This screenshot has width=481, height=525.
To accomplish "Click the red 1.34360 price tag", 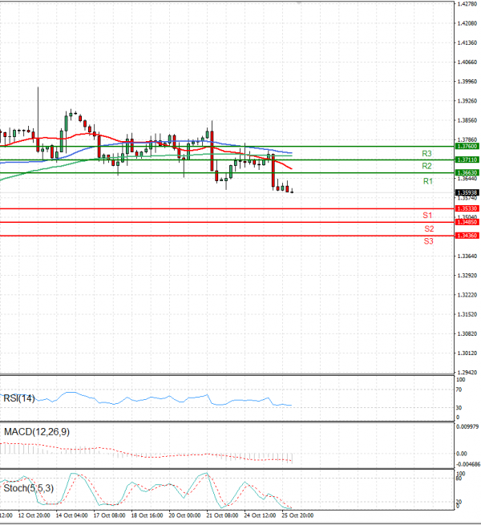I will (x=467, y=236).
